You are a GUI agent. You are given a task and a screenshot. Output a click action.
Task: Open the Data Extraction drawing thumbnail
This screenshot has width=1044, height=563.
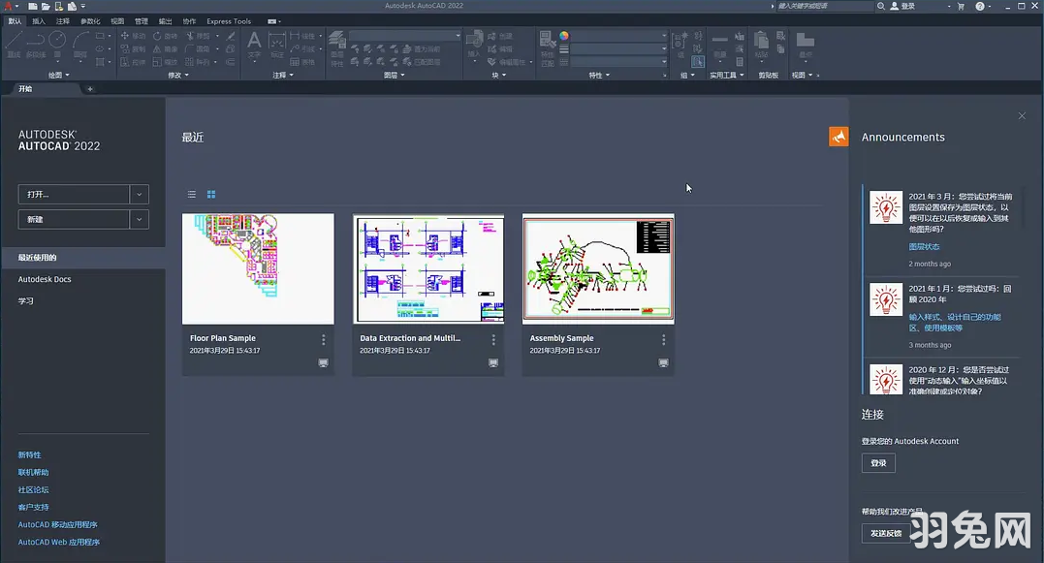click(x=428, y=268)
